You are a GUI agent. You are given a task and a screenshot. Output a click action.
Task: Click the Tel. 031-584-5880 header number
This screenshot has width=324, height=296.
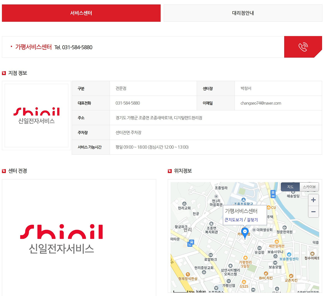coord(73,47)
